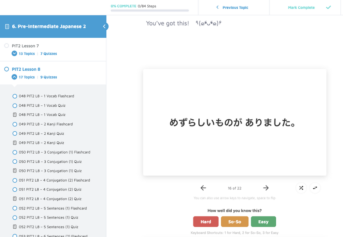343x237 pixels.
Task: Go to Previous Topic
Action: click(x=235, y=7)
